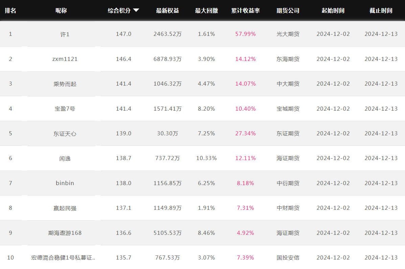This screenshot has width=405, height=269.
Task: Click the 排名 column header
Action: [10, 10]
